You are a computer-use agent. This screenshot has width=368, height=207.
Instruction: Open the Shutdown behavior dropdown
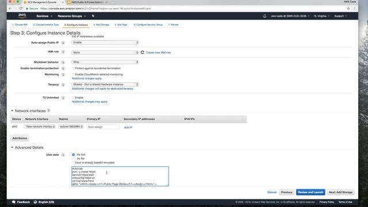[x=105, y=62]
